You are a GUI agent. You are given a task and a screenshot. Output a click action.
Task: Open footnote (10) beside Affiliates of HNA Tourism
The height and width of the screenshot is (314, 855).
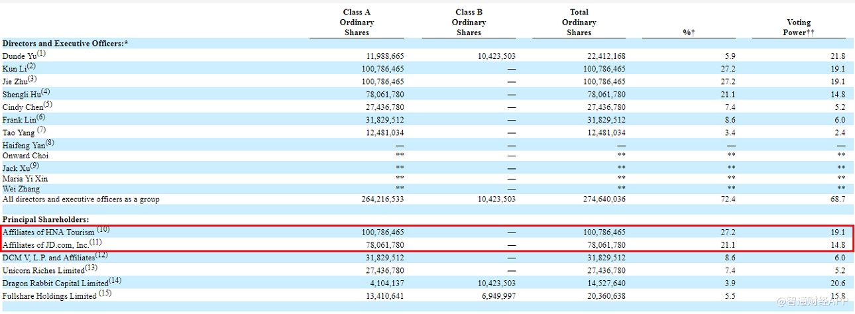tap(103, 230)
